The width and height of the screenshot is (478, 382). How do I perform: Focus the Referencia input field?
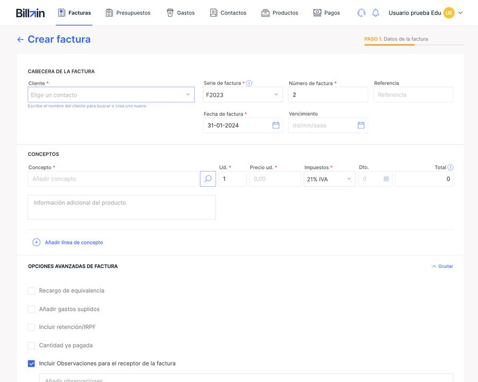click(x=413, y=95)
